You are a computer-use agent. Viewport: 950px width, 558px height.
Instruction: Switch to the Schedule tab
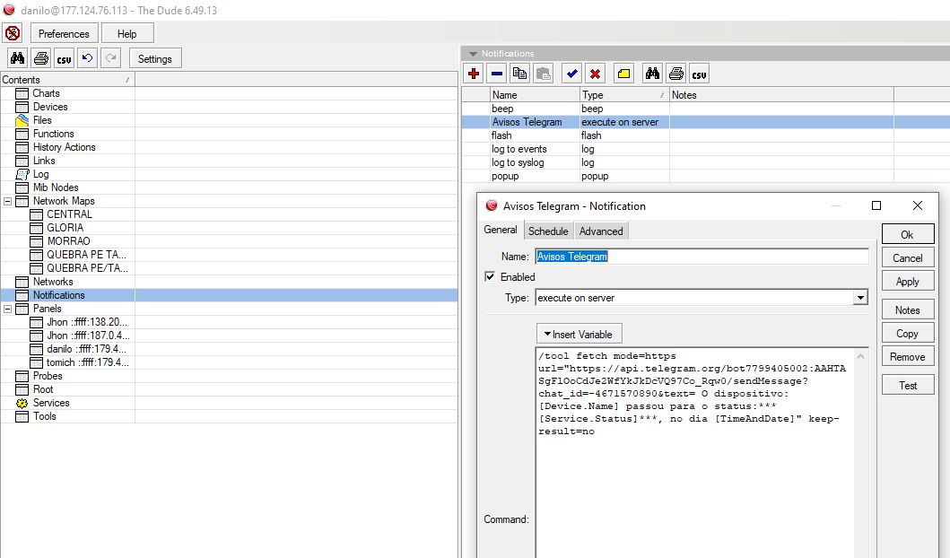[548, 231]
